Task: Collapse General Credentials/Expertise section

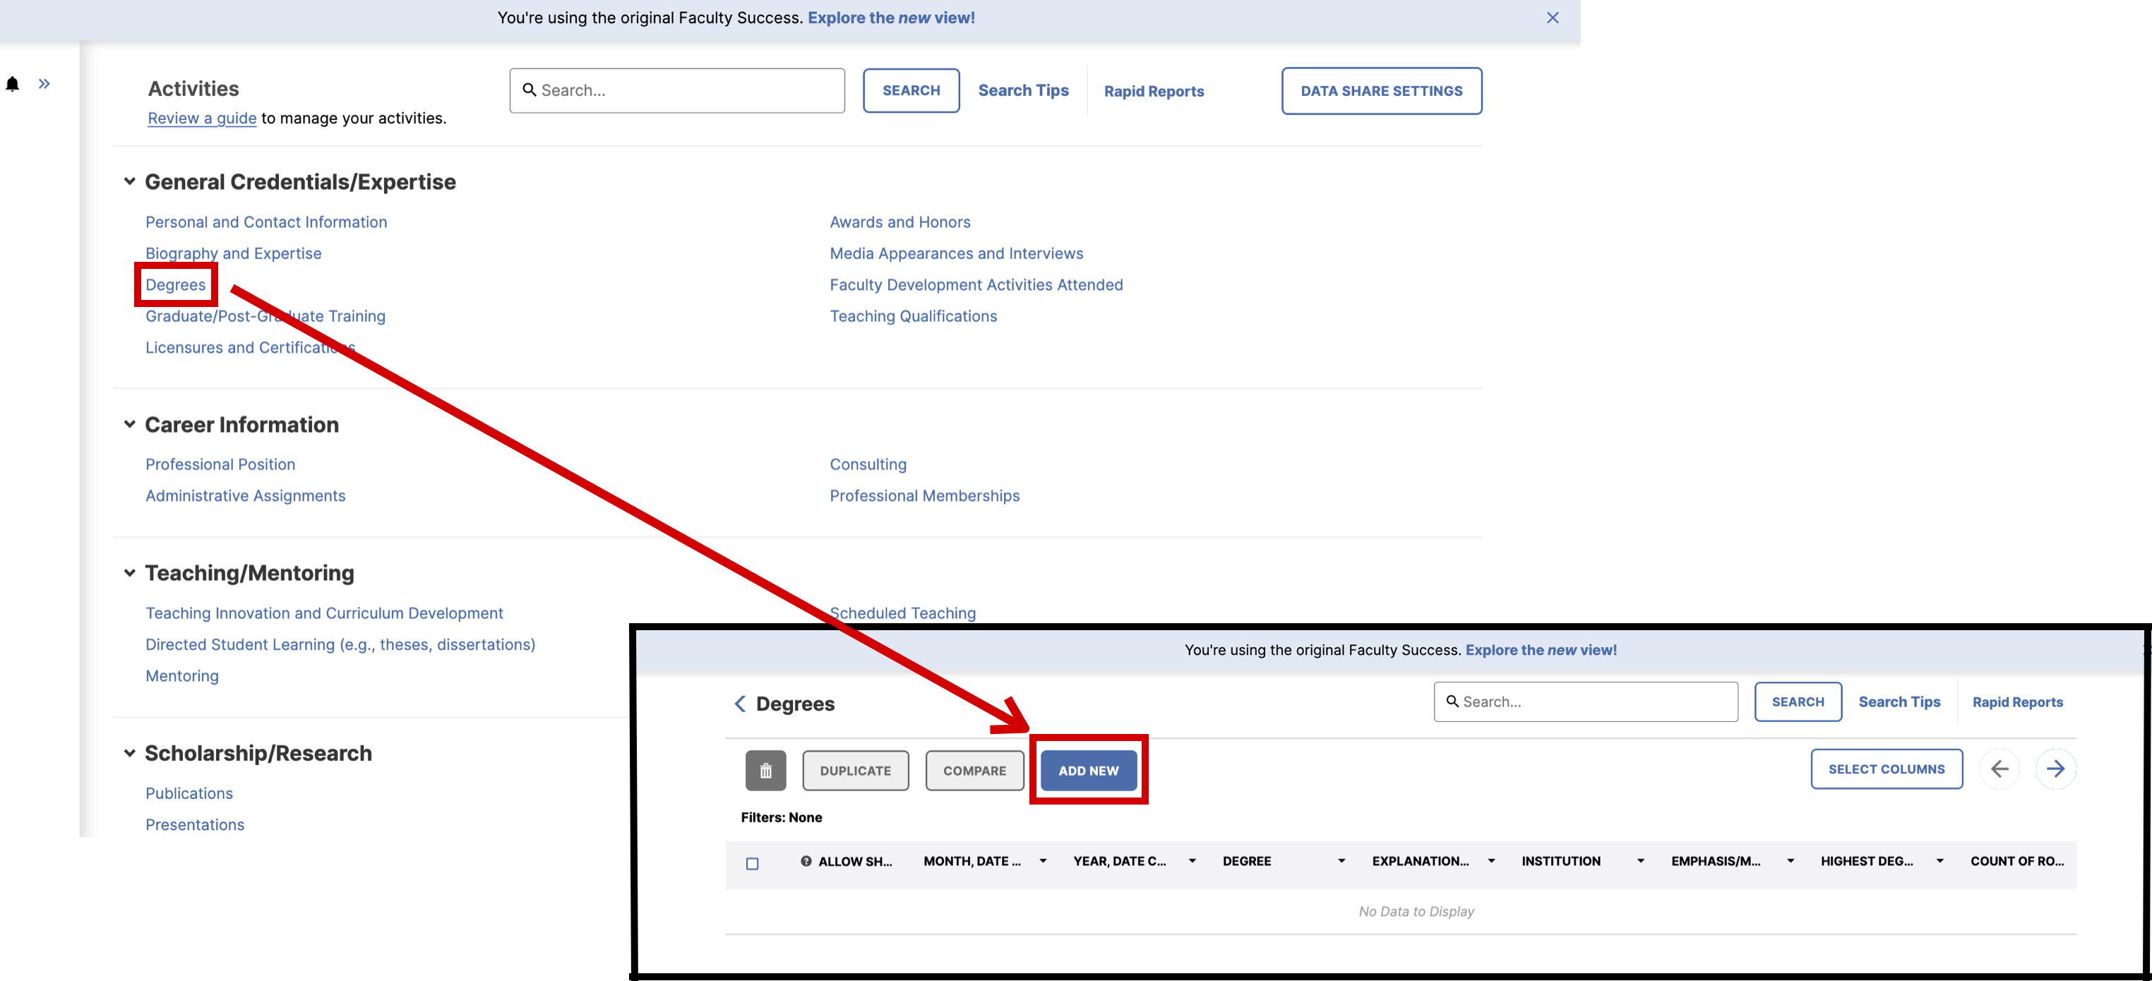Action: (x=129, y=181)
